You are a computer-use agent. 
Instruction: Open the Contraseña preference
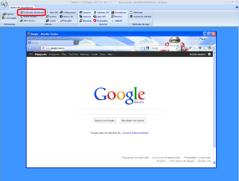11,18
